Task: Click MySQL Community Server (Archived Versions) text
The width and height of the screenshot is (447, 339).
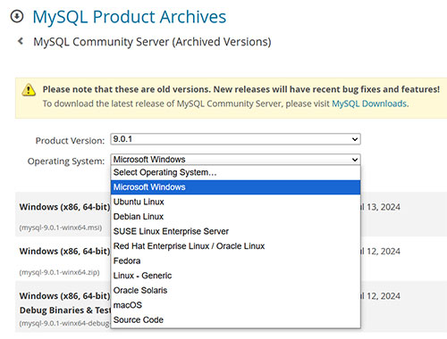Action: (152, 42)
